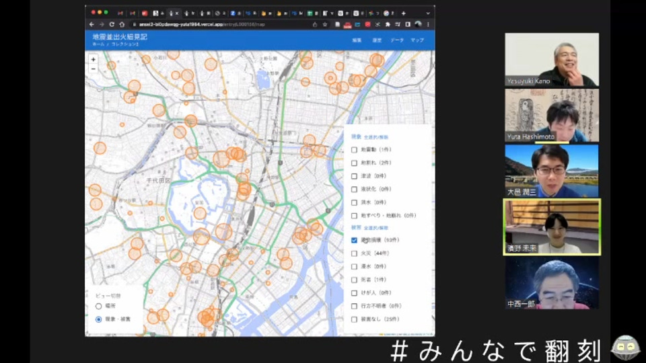Open the データ menu in header
The height and width of the screenshot is (363, 646).
point(397,40)
